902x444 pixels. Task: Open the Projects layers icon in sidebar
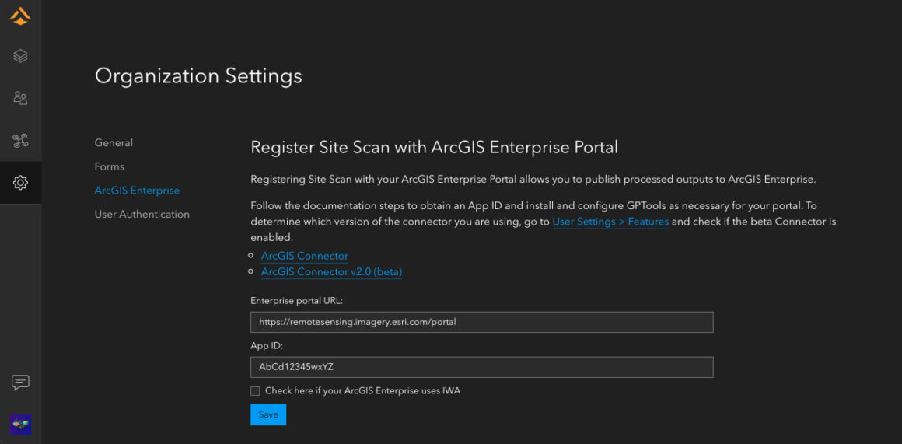tap(20, 56)
